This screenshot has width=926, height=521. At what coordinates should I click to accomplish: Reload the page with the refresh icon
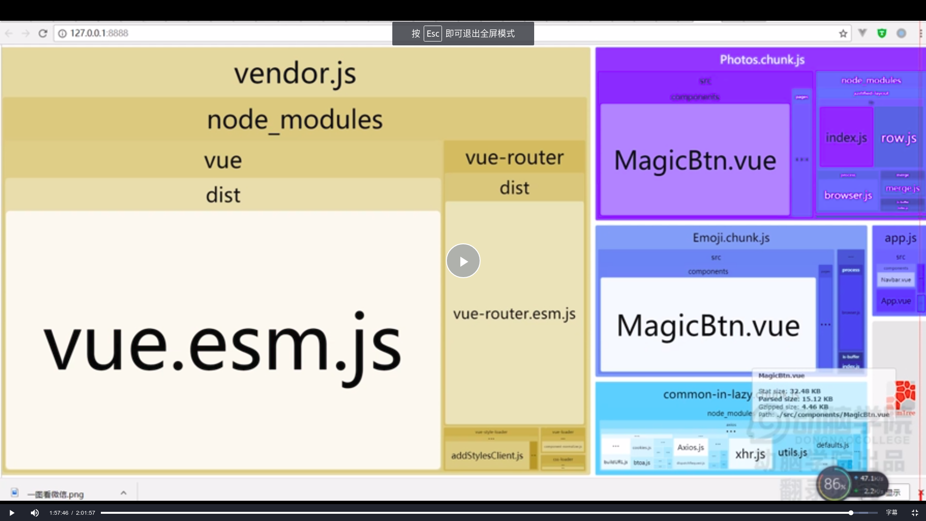point(43,33)
